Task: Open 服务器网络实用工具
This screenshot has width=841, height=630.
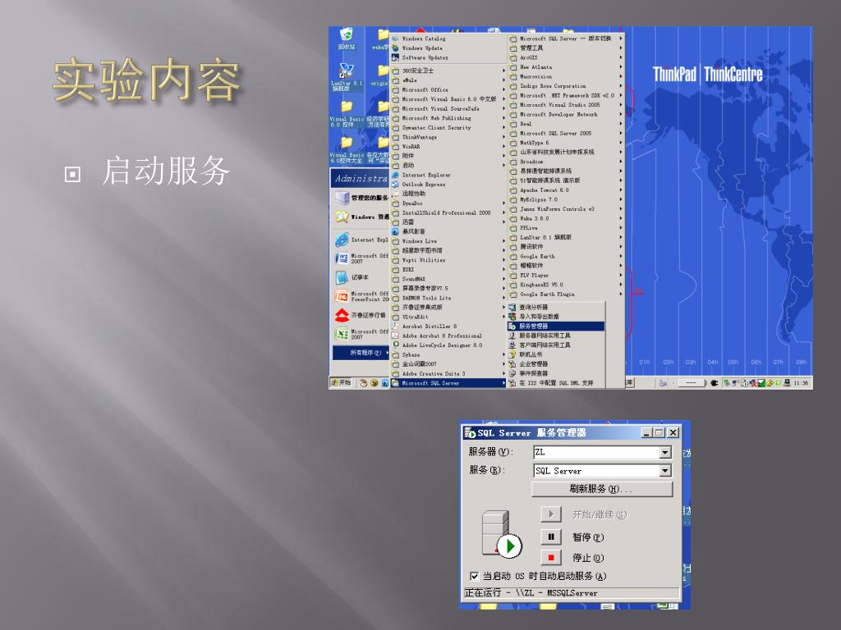Action: [x=556, y=336]
